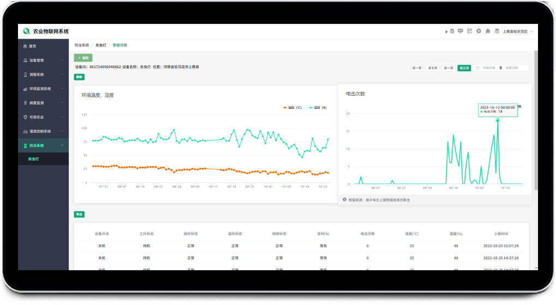The height and width of the screenshot is (305, 556).
Task: Click the green 导出 export button
Action: tap(79, 215)
